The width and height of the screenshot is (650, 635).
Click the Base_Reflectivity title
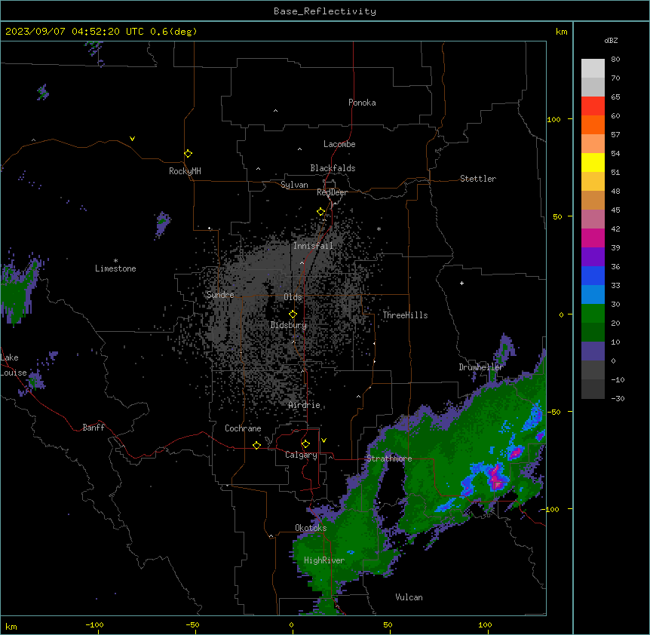tap(325, 11)
